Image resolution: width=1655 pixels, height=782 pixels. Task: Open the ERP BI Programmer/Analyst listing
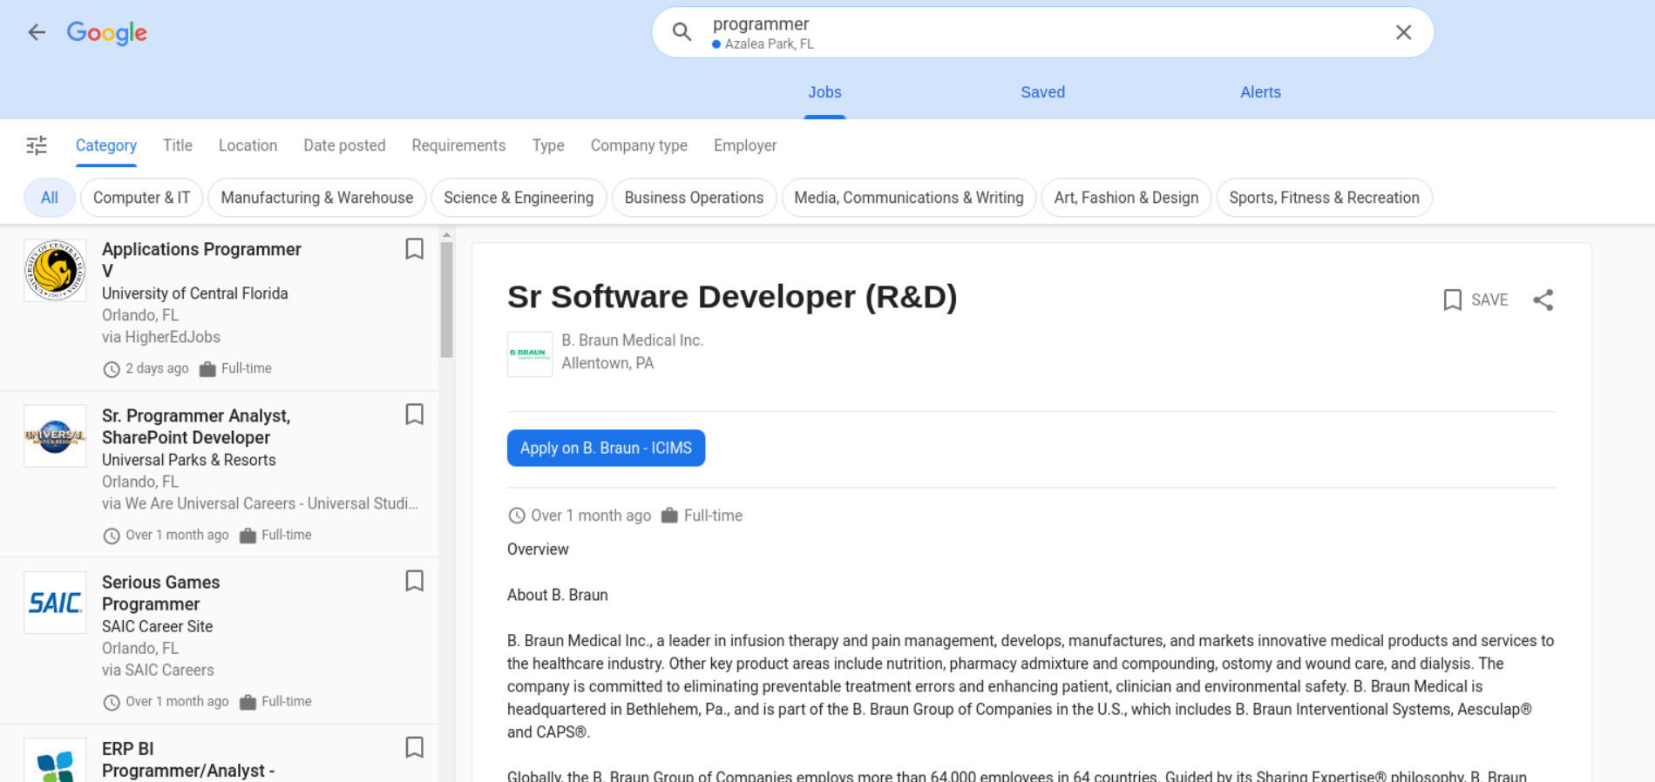(x=188, y=759)
